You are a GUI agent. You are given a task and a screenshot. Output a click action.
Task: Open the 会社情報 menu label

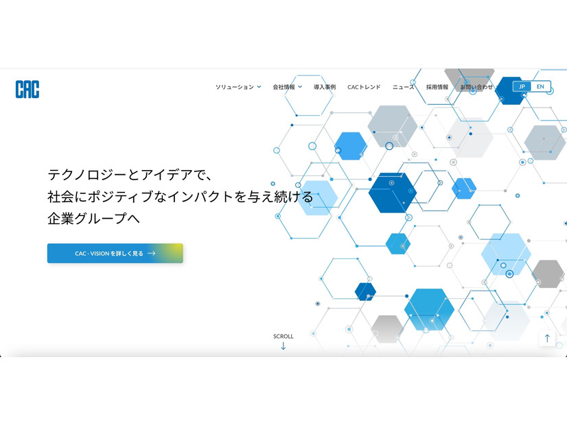click(x=283, y=87)
